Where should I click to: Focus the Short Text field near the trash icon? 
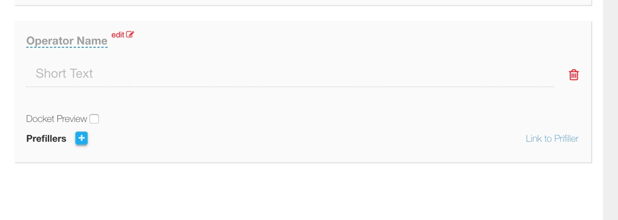[520, 74]
